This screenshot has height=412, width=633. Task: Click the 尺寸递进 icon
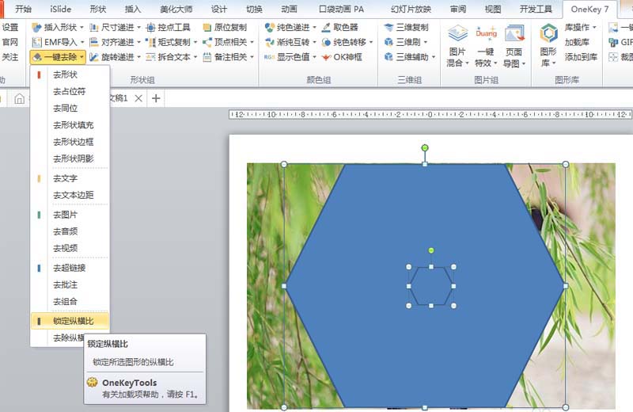94,28
